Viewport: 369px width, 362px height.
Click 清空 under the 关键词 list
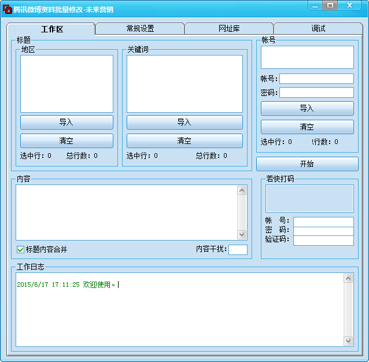pyautogui.click(x=184, y=141)
